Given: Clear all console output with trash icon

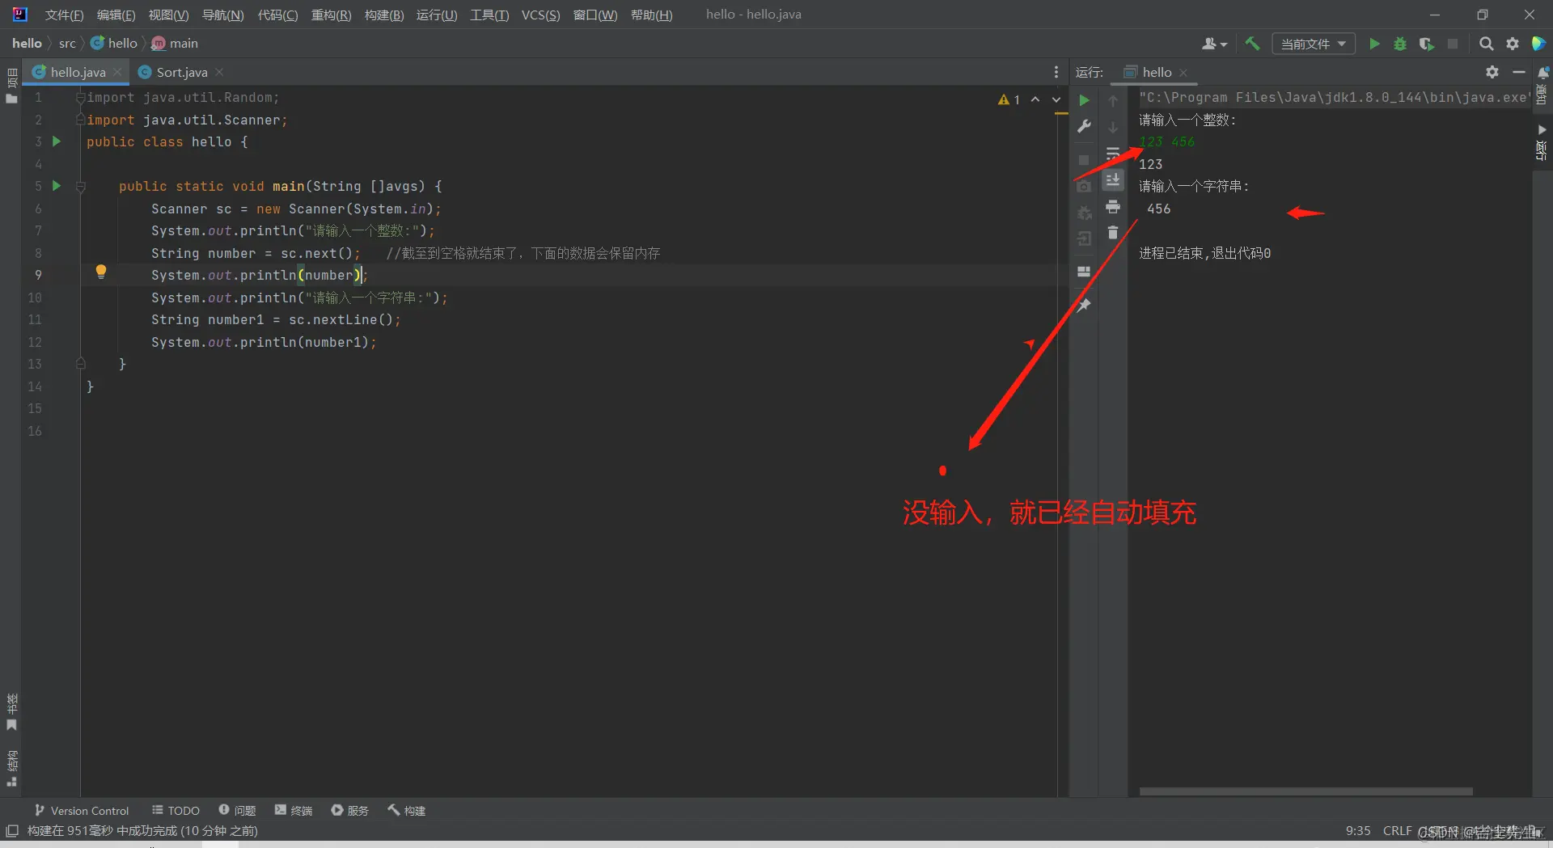Looking at the screenshot, I should [x=1113, y=233].
